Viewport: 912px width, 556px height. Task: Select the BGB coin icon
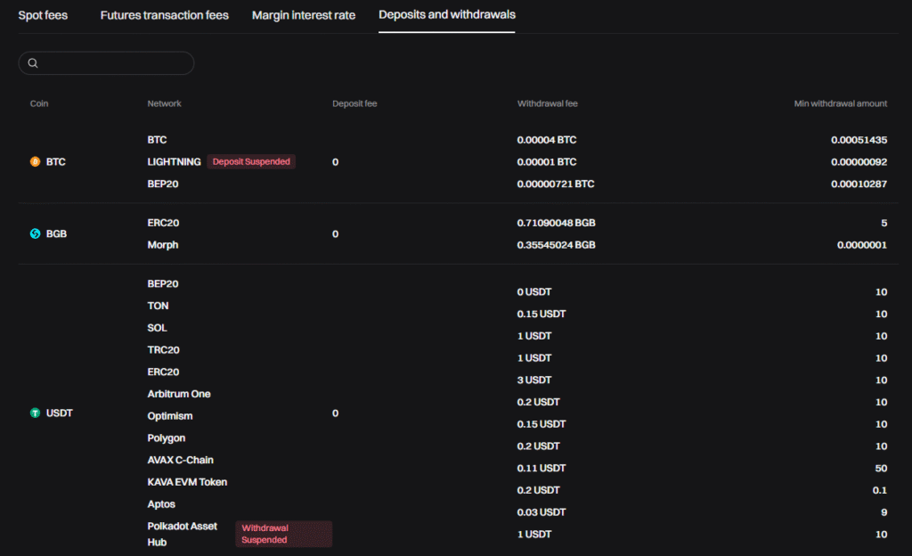pos(34,233)
